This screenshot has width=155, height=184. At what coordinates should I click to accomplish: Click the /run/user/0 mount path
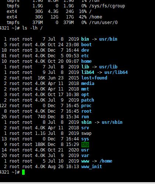tap(103, 23)
